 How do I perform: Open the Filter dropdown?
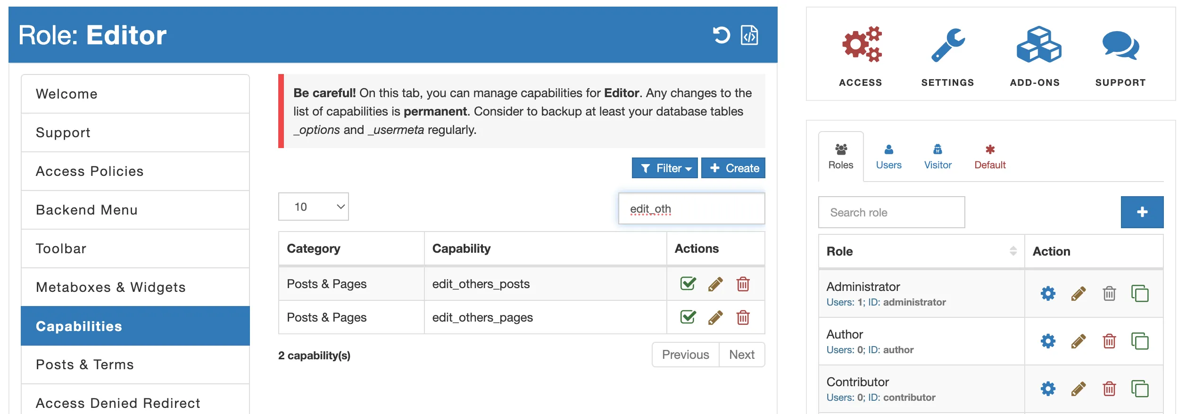click(x=665, y=168)
